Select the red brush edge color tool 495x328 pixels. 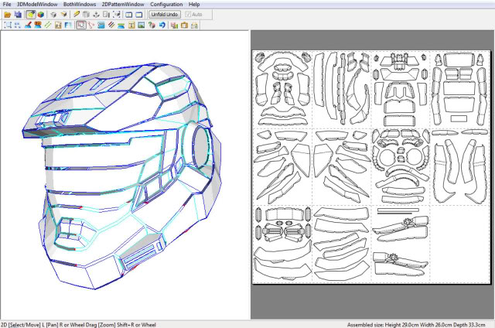[28, 25]
